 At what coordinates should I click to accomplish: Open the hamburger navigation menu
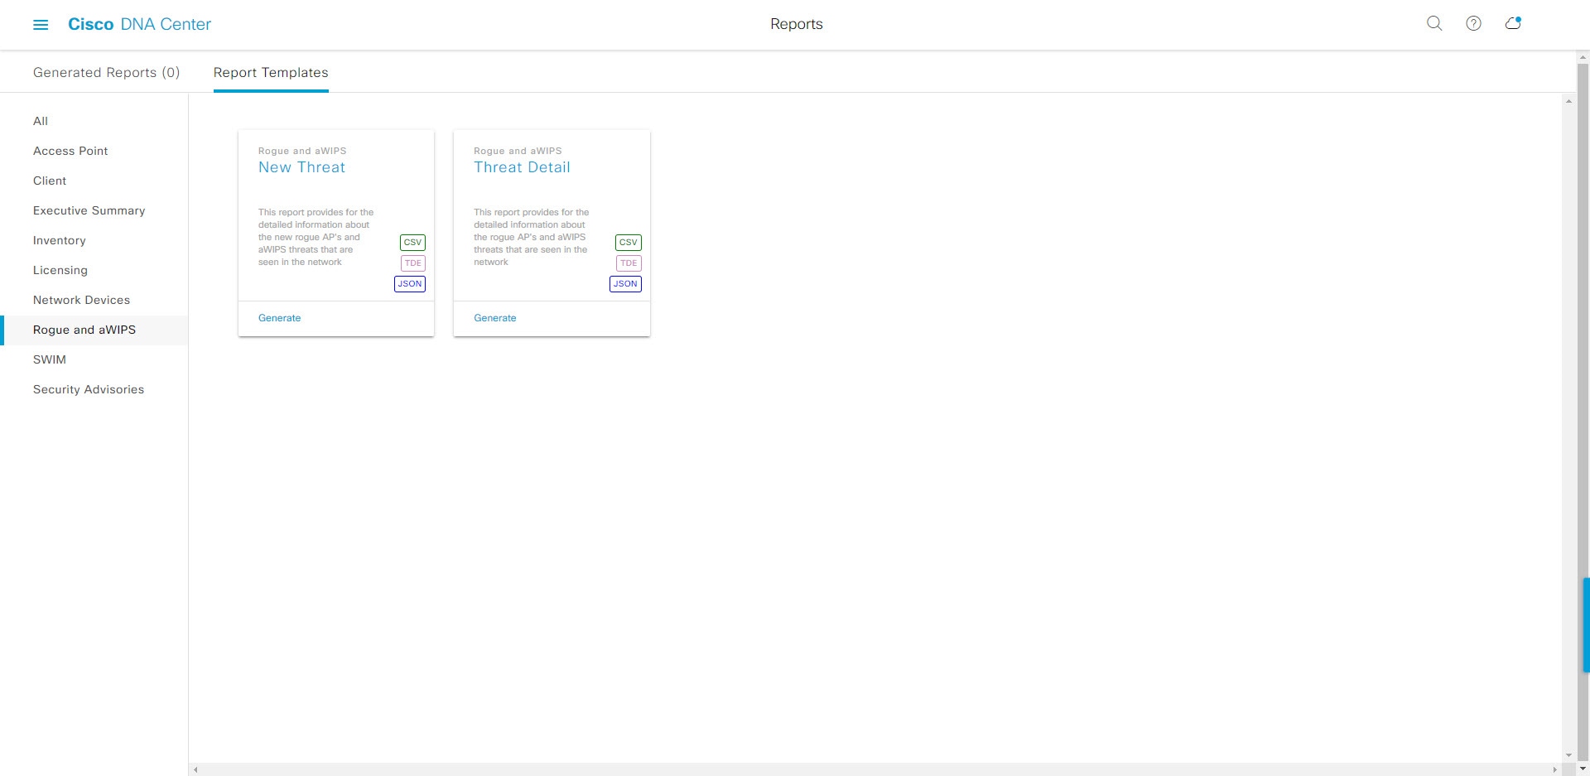[x=41, y=25]
